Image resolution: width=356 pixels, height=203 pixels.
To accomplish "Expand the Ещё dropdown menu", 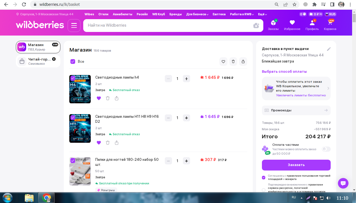I will point(262,14).
